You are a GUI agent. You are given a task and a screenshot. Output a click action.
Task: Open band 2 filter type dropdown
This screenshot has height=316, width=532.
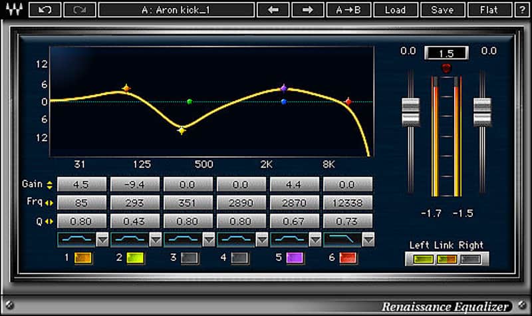click(156, 239)
